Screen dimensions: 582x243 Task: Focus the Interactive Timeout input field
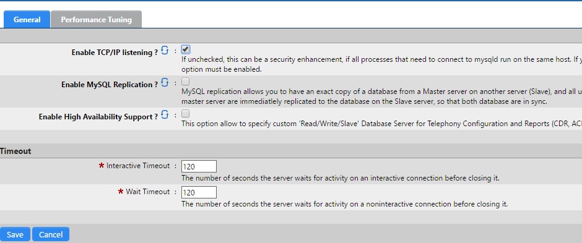coord(199,167)
